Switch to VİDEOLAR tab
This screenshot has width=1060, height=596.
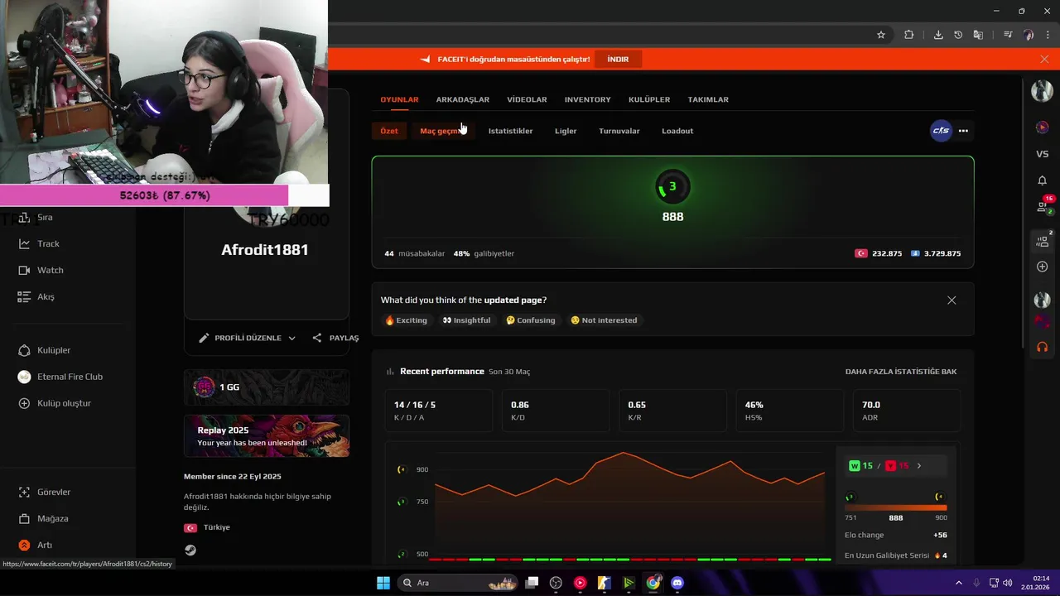527,99
